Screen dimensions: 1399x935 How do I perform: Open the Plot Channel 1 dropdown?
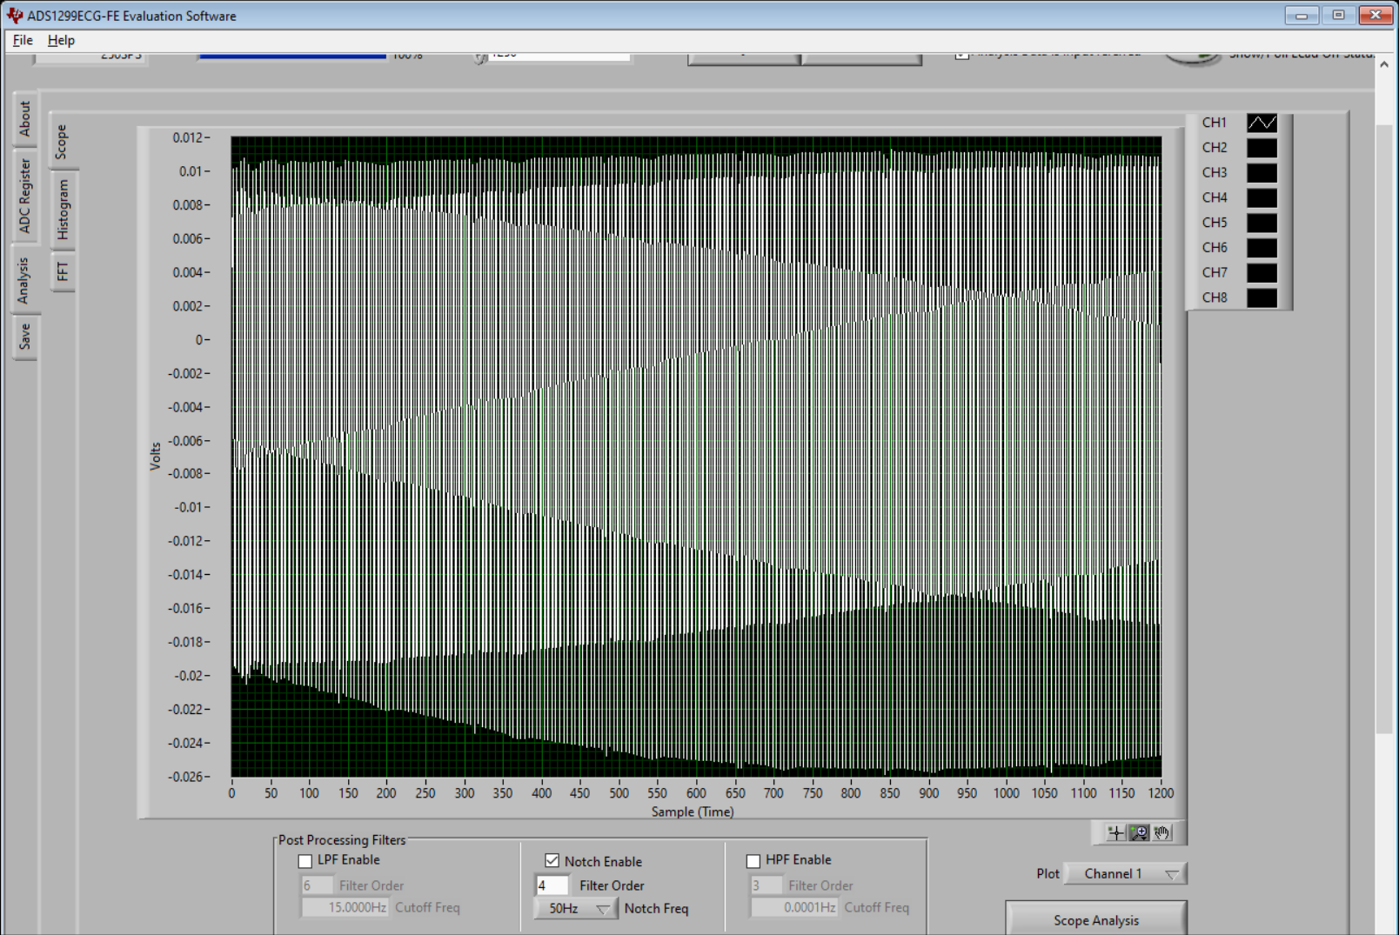coord(1125,873)
